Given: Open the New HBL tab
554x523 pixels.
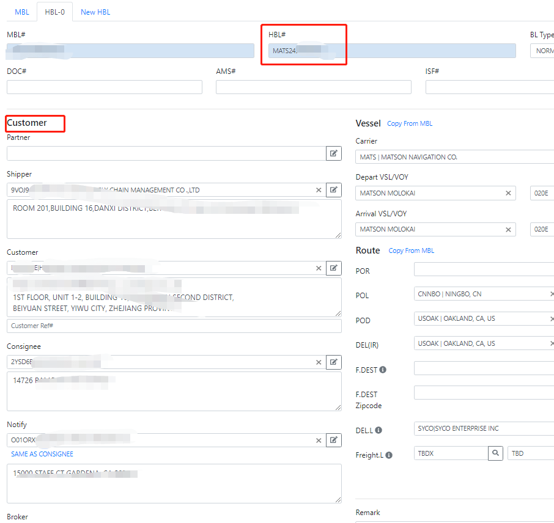Looking at the screenshot, I should [95, 12].
